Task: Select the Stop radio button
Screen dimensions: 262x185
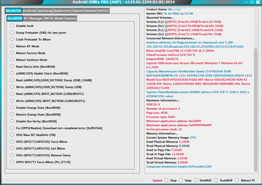Action: pos(166,180)
